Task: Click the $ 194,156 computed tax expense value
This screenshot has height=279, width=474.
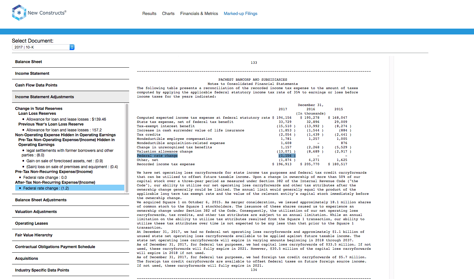Action: [282, 118]
